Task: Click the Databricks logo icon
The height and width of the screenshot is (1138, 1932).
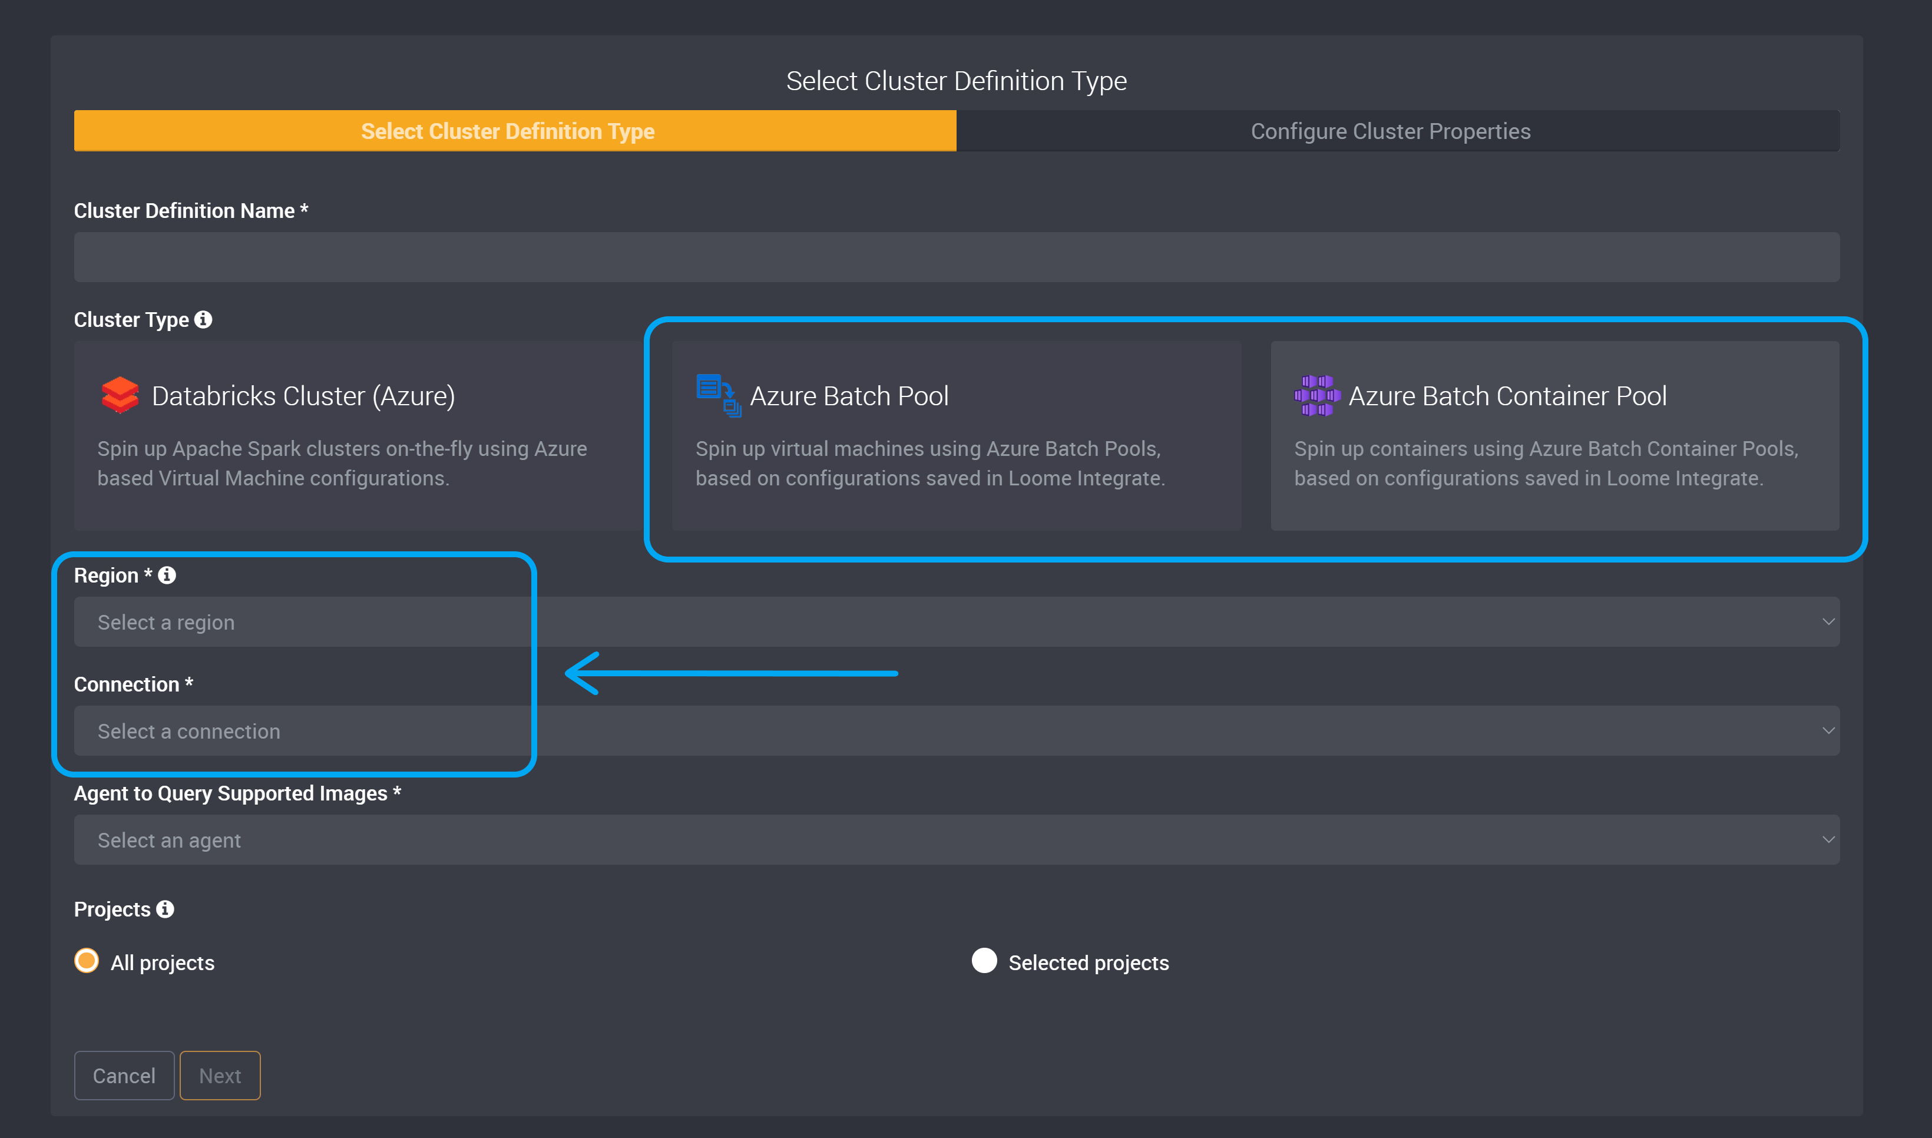Action: coord(120,396)
